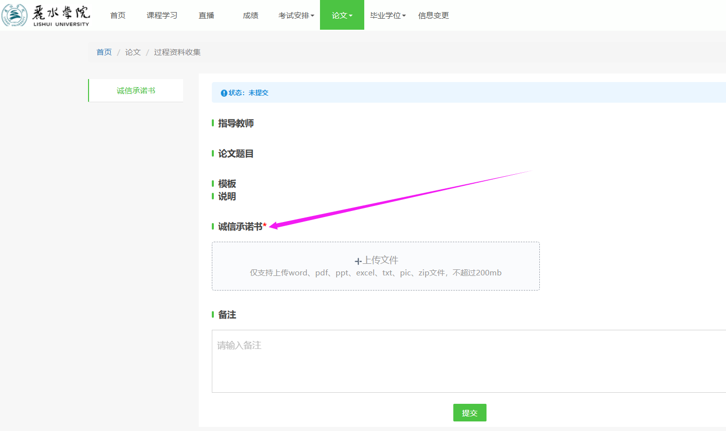Click the 过程资料收集 breadcrumb item
The width and height of the screenshot is (726, 431).
[x=177, y=52]
